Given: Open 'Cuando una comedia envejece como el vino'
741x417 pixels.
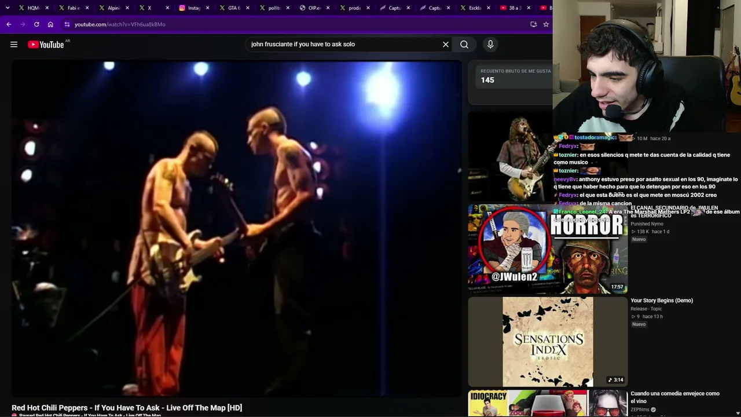Looking at the screenshot, I should coord(675,397).
